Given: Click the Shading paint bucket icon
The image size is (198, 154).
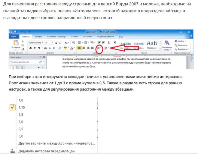Looking at the screenshot, I should pos(106,48).
